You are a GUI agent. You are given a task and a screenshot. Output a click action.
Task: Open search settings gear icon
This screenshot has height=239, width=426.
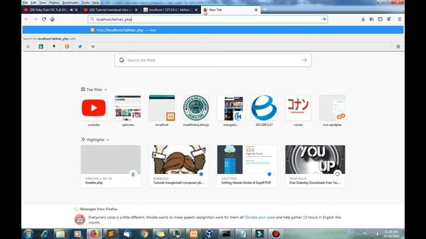pos(398,46)
